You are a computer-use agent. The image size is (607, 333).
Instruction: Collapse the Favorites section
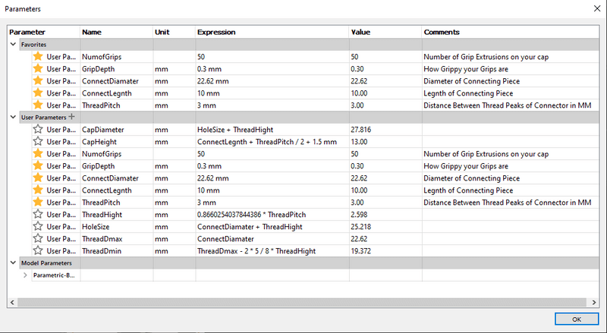tap(13, 44)
